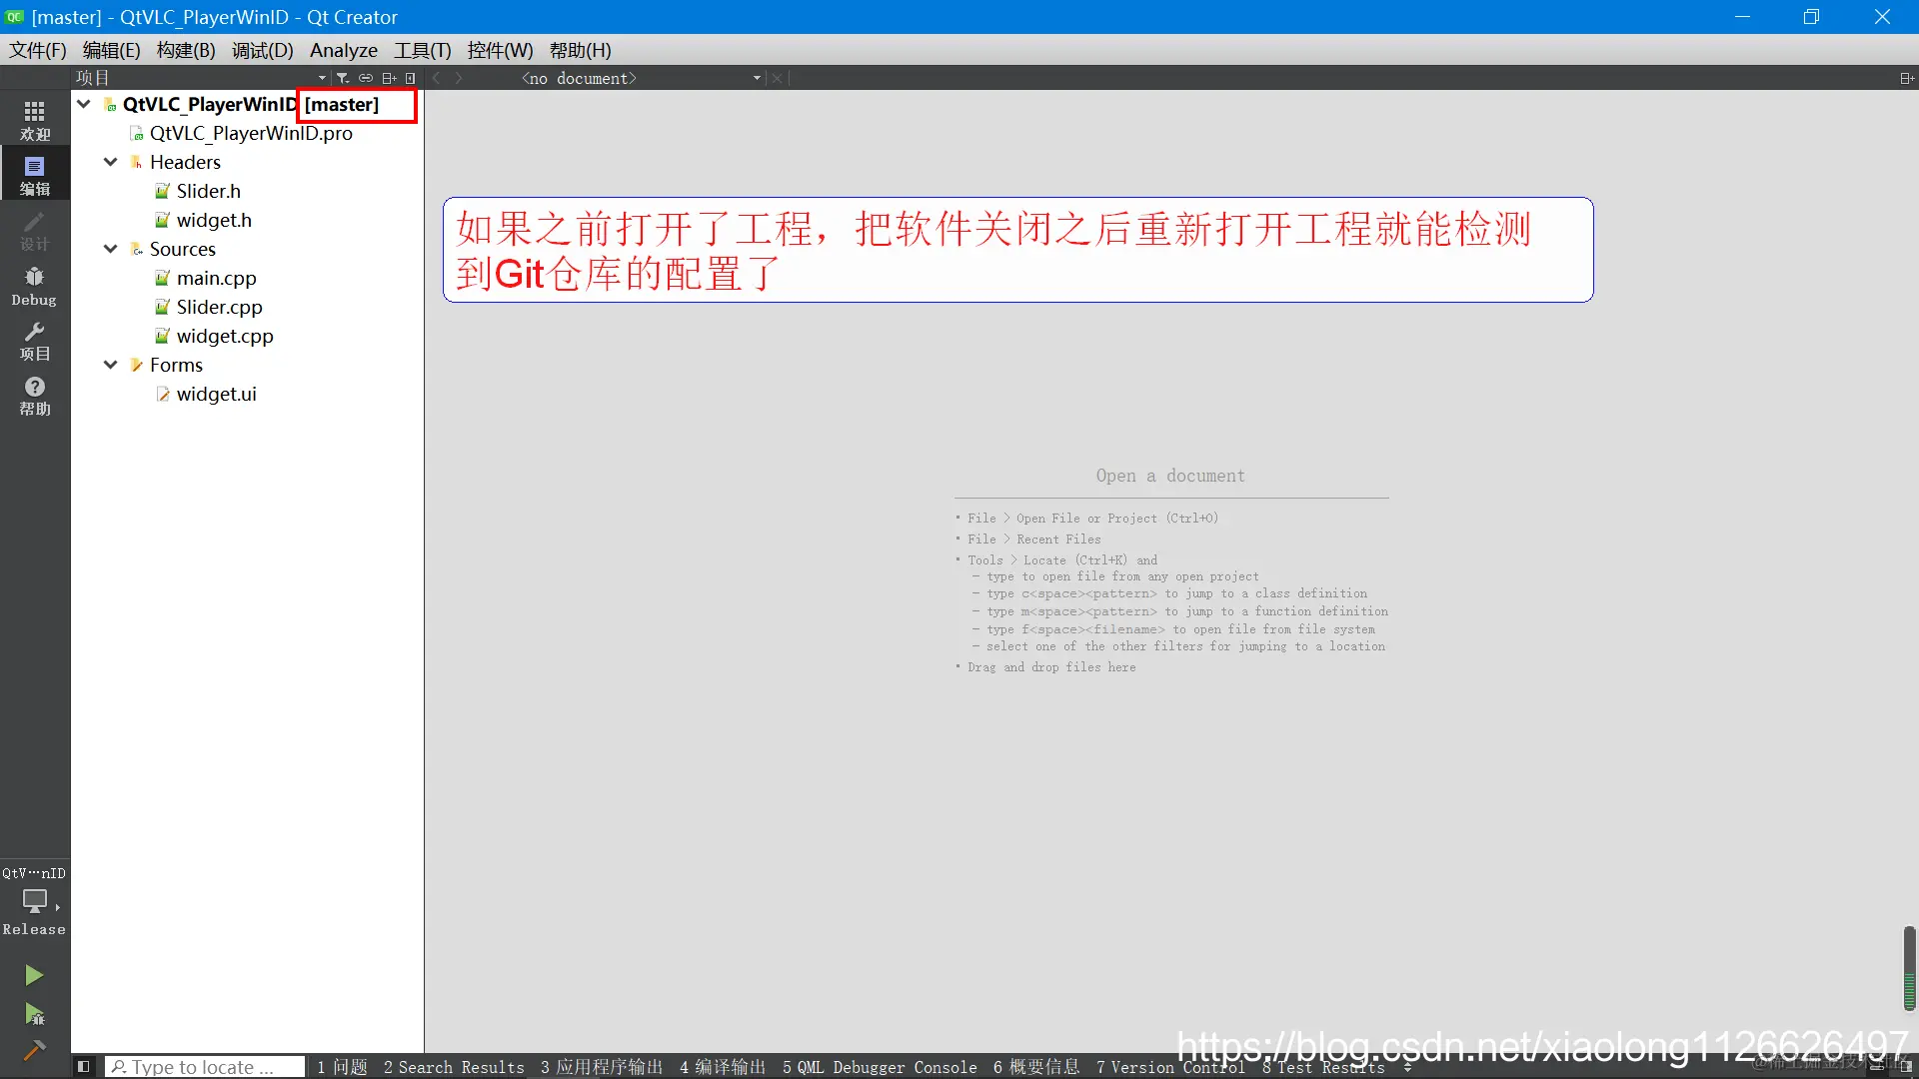Click the green progress bar at bottom right
The image size is (1919, 1079).
point(1909,969)
